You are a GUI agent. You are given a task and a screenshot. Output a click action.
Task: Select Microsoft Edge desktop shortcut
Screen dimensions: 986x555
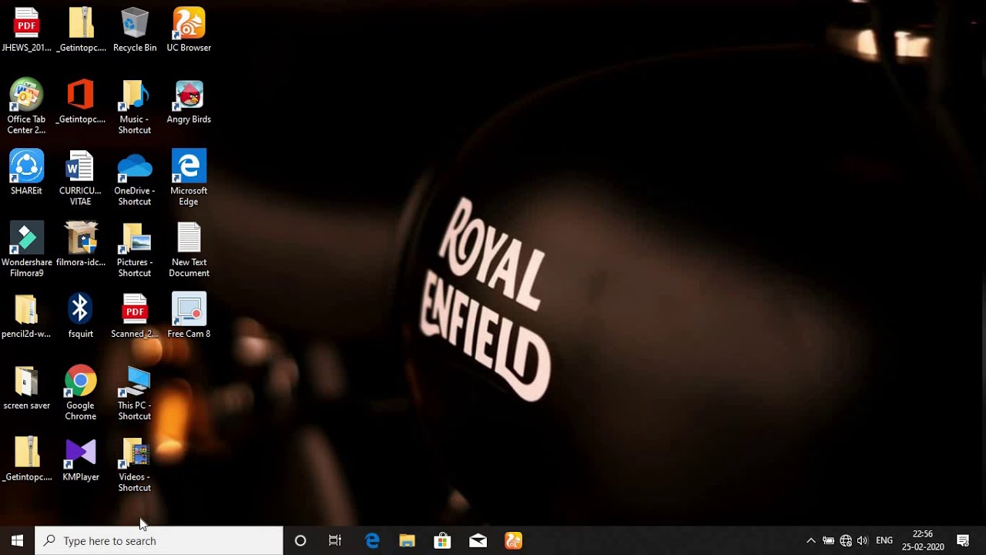coord(189,178)
